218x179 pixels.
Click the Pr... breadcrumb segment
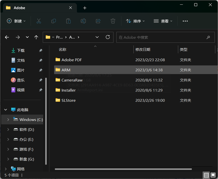click(59, 37)
